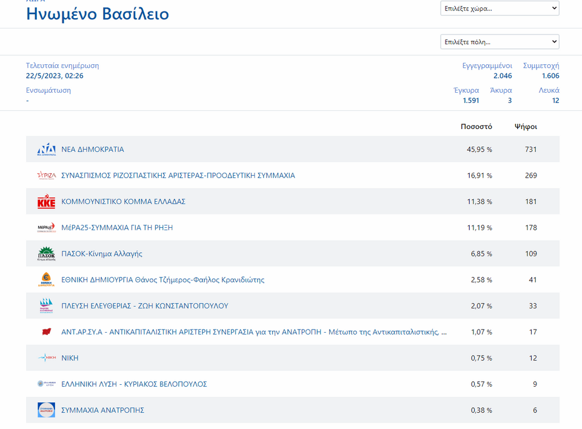The width and height of the screenshot is (582, 429).
Task: Click the percentage '11,38 %'
Action: coord(480,202)
